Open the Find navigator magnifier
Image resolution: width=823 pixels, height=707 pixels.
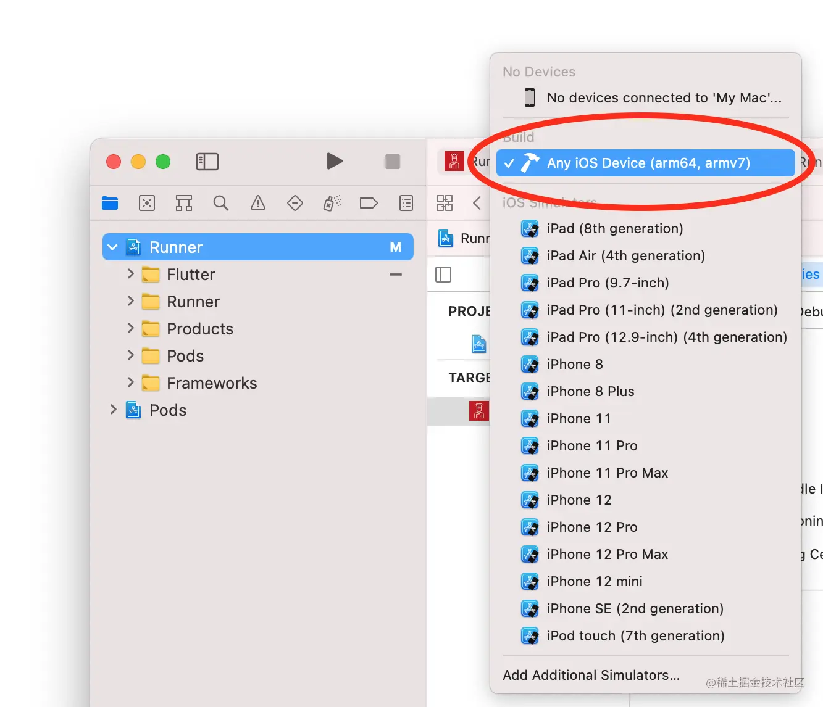point(221,203)
